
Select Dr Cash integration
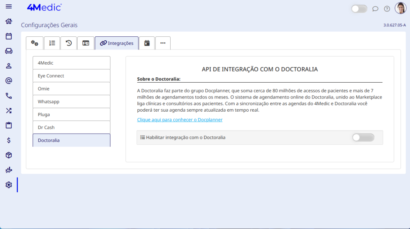coord(71,127)
